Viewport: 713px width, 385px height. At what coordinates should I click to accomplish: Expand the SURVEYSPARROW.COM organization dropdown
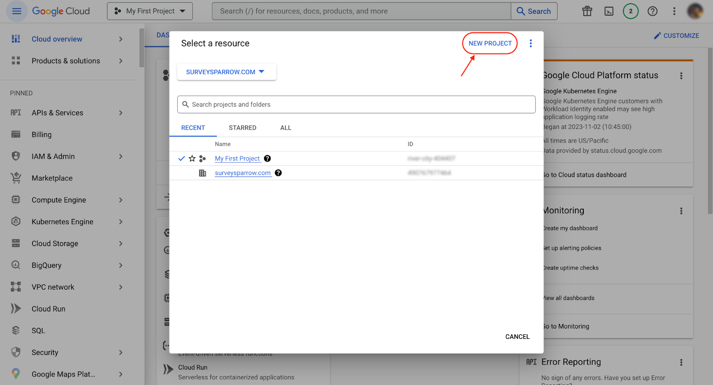click(226, 72)
